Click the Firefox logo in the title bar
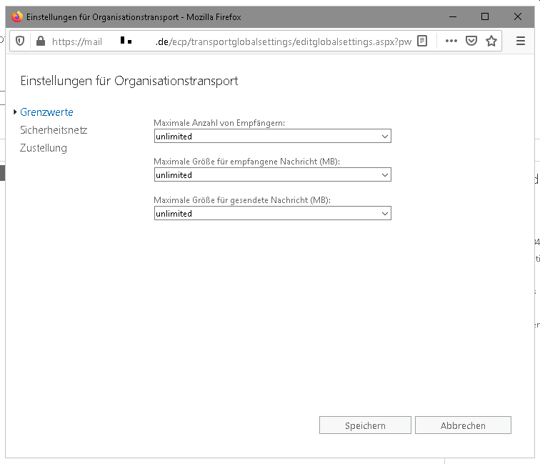The height and width of the screenshot is (464, 540). coord(17,16)
